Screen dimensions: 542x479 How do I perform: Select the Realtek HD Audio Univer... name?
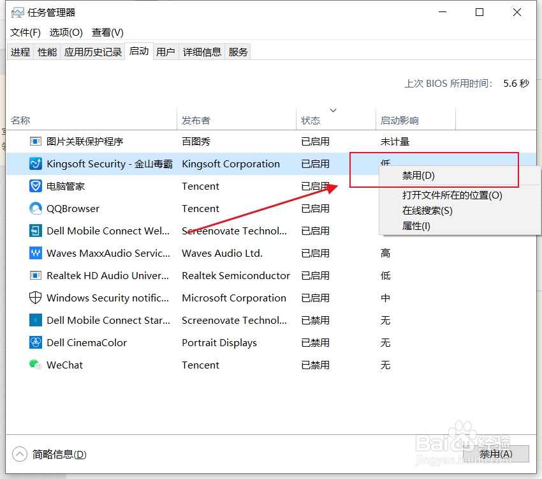(108, 275)
